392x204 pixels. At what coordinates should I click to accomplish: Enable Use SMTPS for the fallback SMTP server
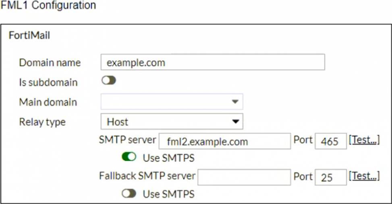click(x=129, y=194)
